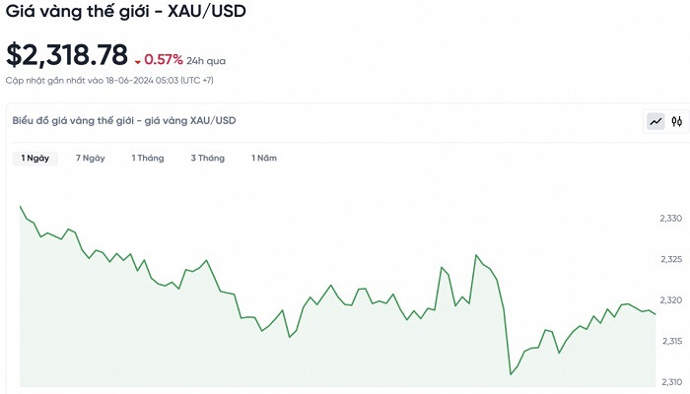
Task: Select the 7 Ngày time range tab
Action: [x=90, y=158]
